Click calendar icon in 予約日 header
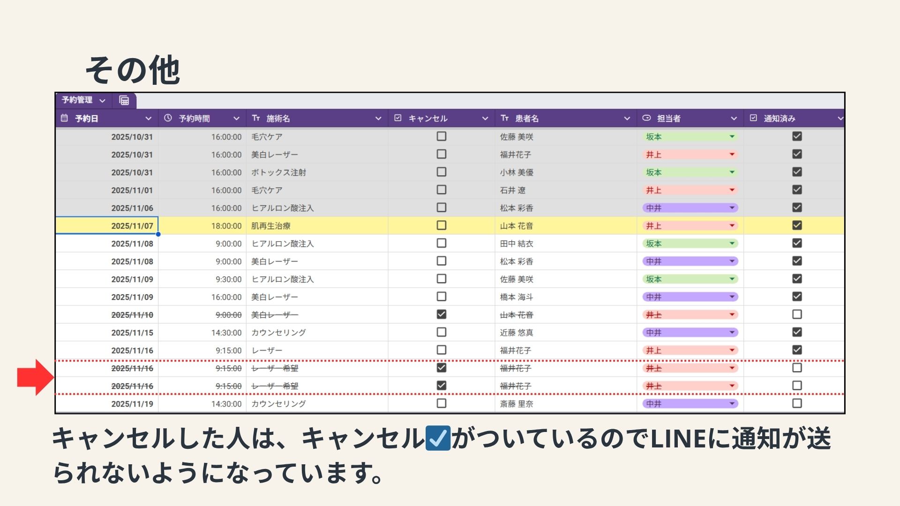Screen dimensions: 900x506 coord(65,118)
